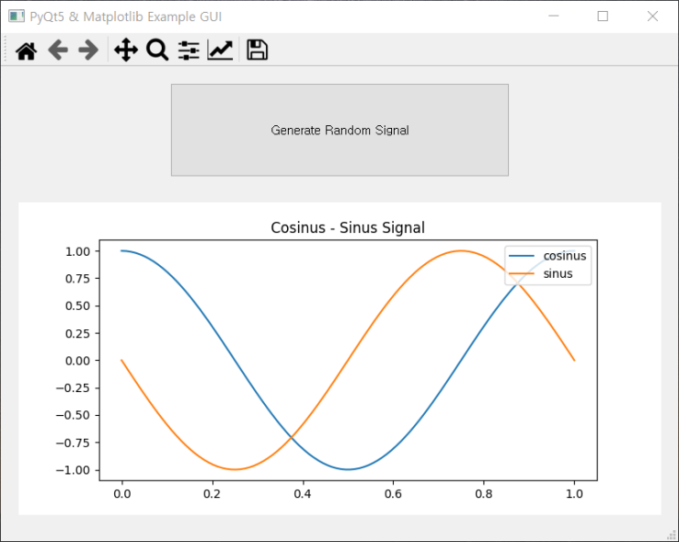This screenshot has height=542, width=679.
Task: Reset the plot to original view (Home)
Action: [x=27, y=51]
